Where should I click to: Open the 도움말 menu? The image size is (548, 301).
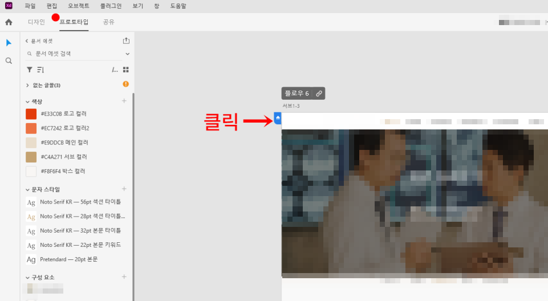pos(178,6)
